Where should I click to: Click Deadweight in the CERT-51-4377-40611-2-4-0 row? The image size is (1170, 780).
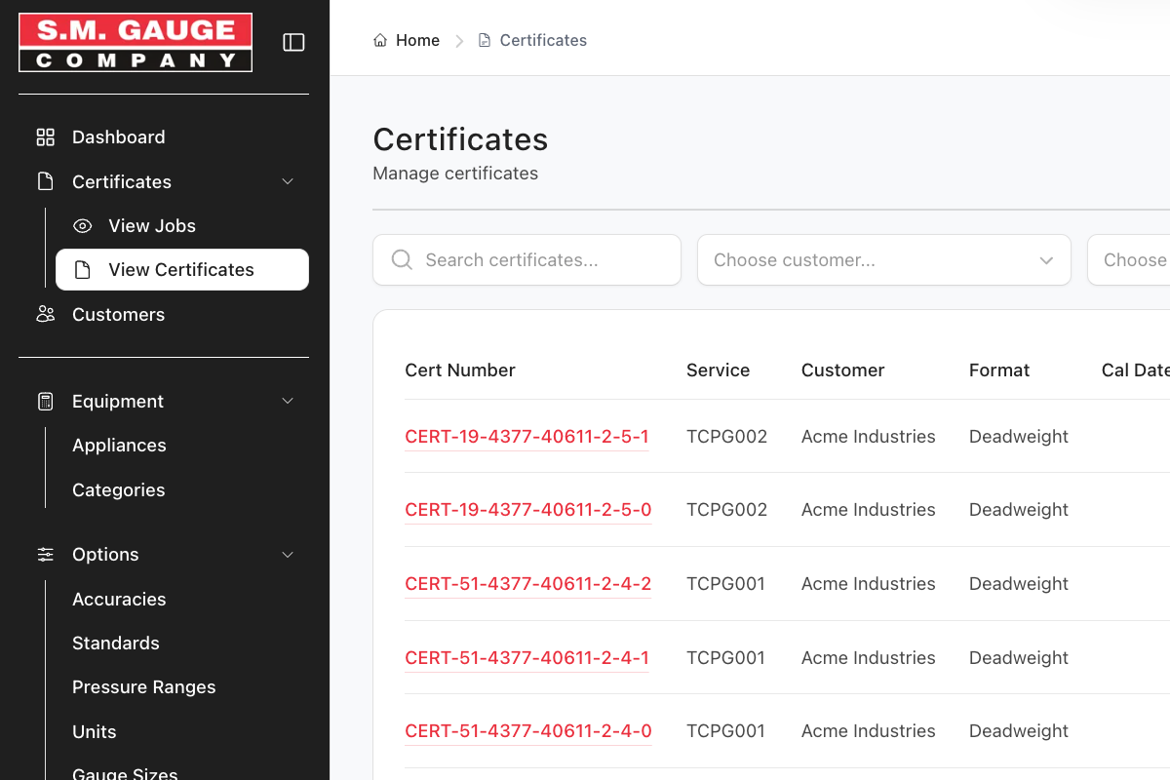tap(1019, 731)
